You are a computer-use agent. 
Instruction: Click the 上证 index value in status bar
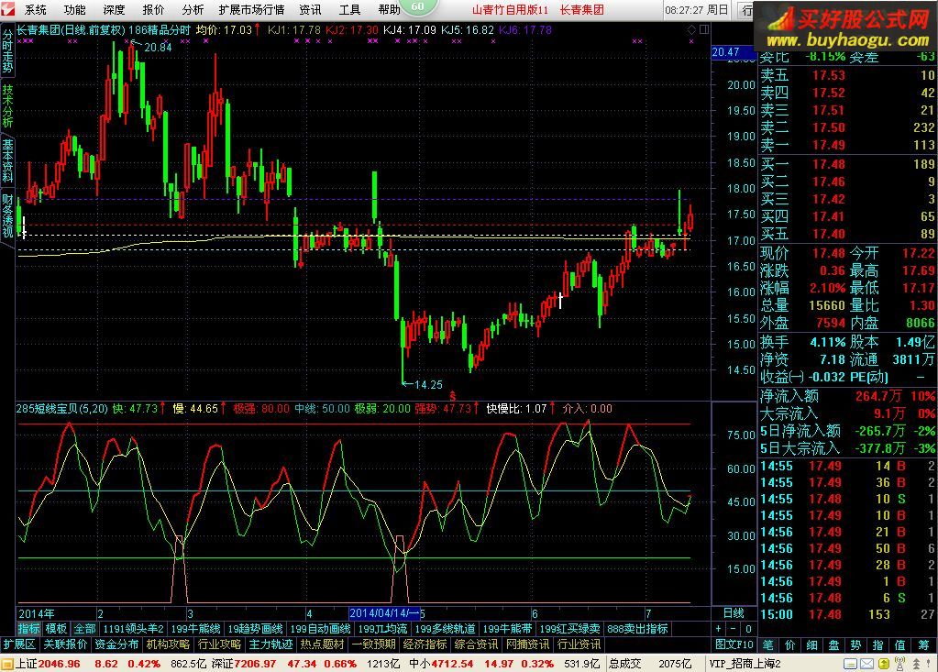(x=40, y=663)
